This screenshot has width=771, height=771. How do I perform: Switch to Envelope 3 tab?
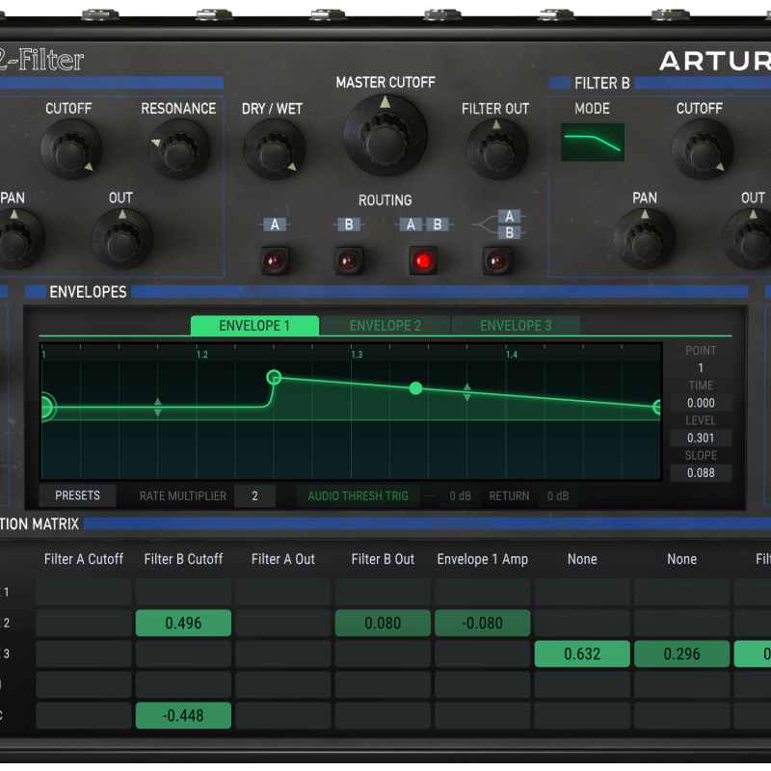(x=516, y=326)
